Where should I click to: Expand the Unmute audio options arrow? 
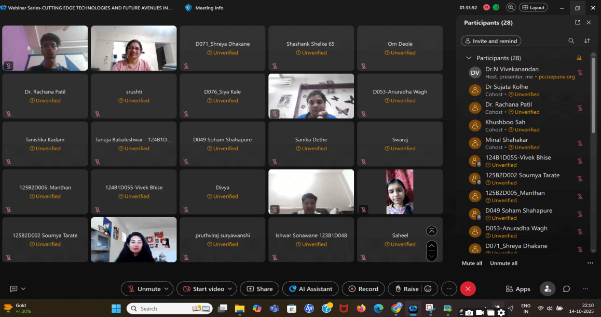(167, 289)
